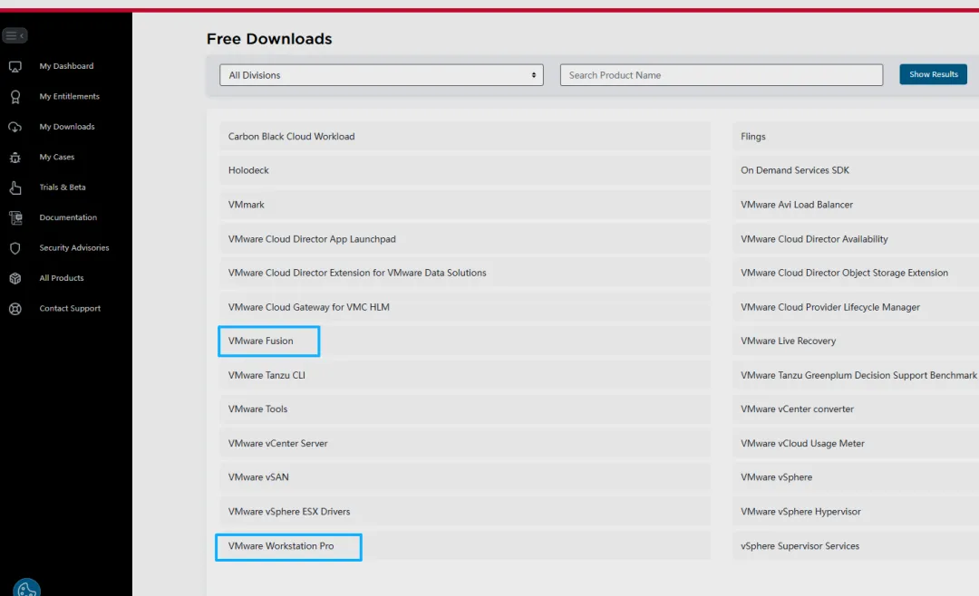979x596 pixels.
Task: Open VMware Cloud Director App Launchpad
Action: click(465, 239)
